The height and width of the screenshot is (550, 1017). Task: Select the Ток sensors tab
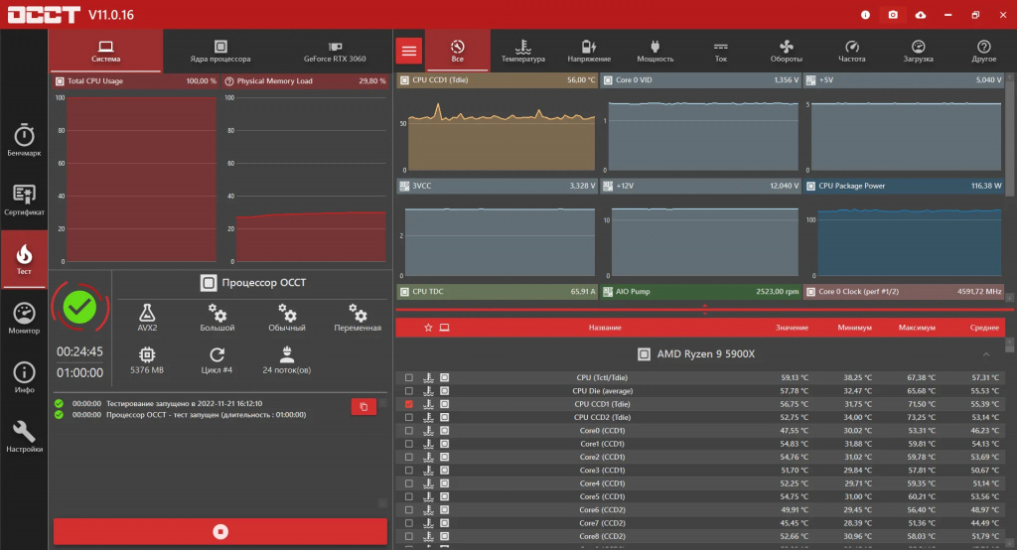click(x=721, y=51)
